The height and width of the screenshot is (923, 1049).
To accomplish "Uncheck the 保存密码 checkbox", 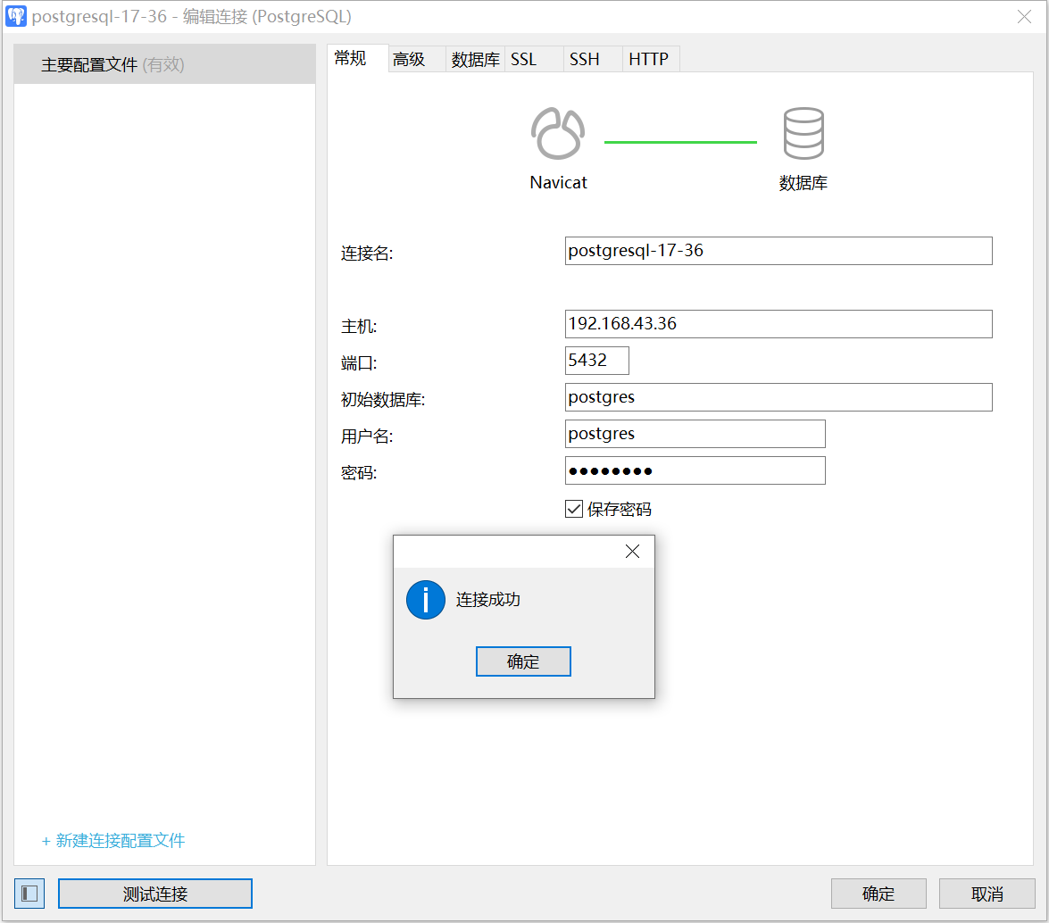I will click(574, 509).
